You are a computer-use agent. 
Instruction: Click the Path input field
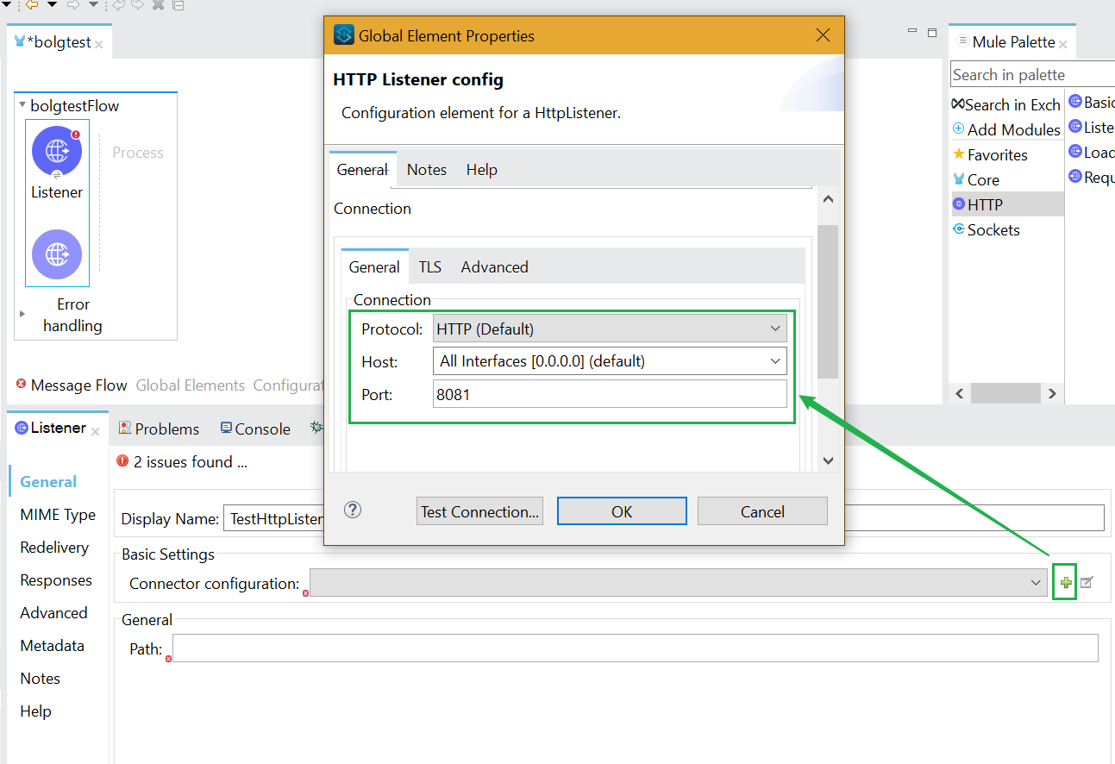[x=635, y=648]
